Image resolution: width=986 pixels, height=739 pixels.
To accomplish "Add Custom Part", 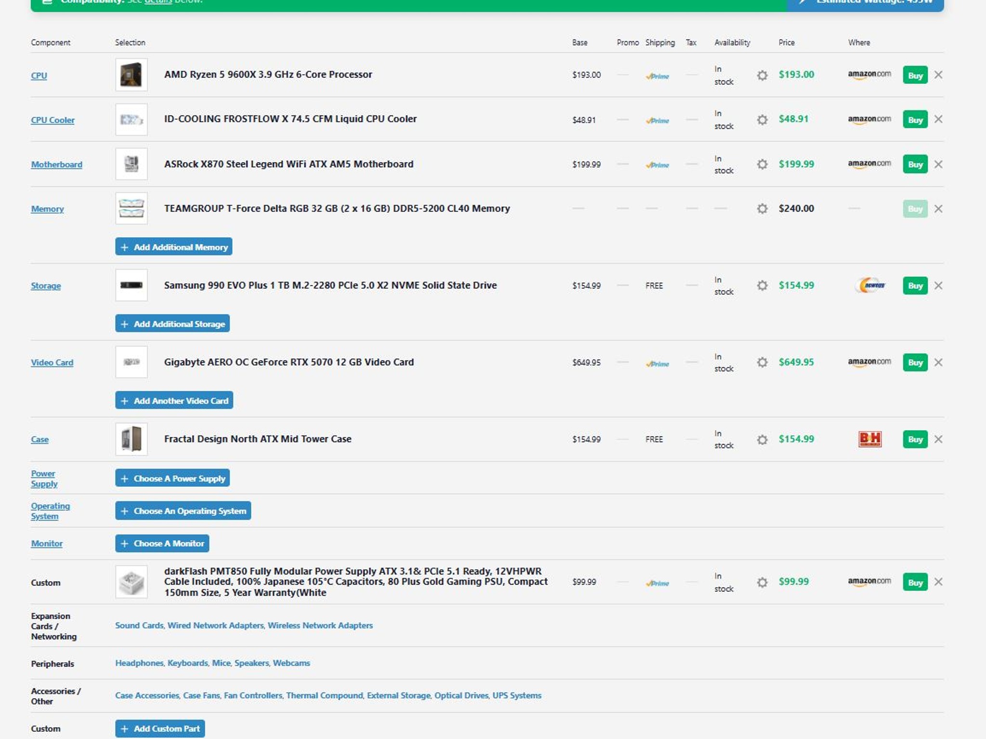I will tap(160, 728).
